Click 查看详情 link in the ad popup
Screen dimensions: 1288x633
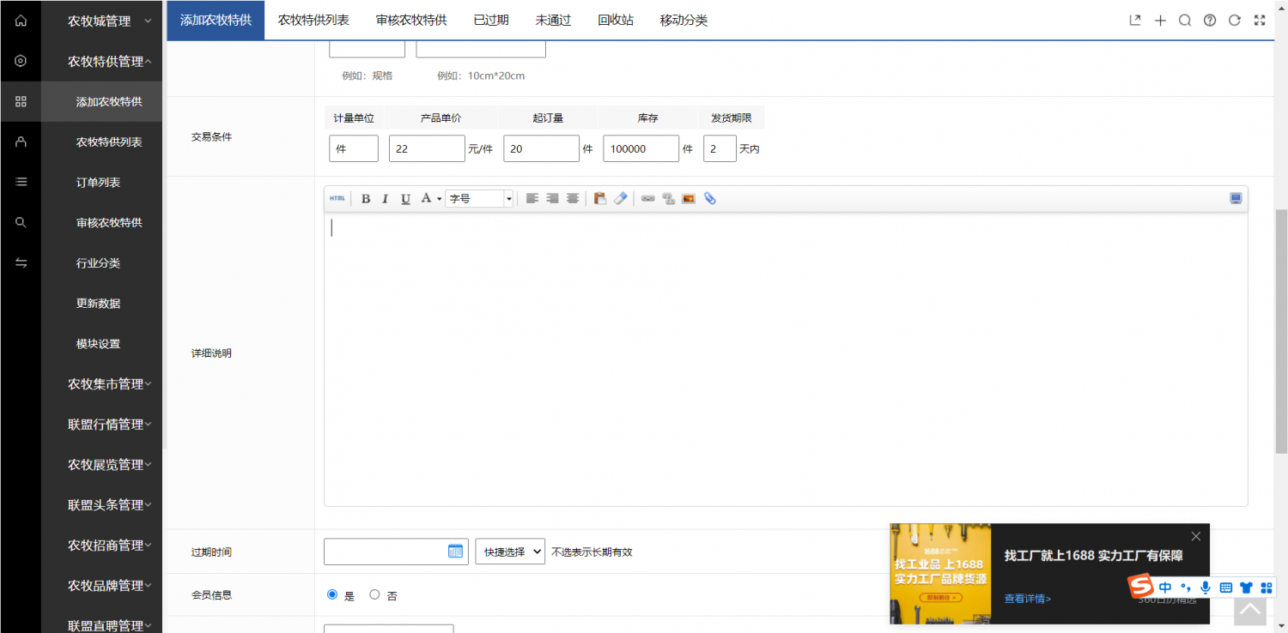1027,599
